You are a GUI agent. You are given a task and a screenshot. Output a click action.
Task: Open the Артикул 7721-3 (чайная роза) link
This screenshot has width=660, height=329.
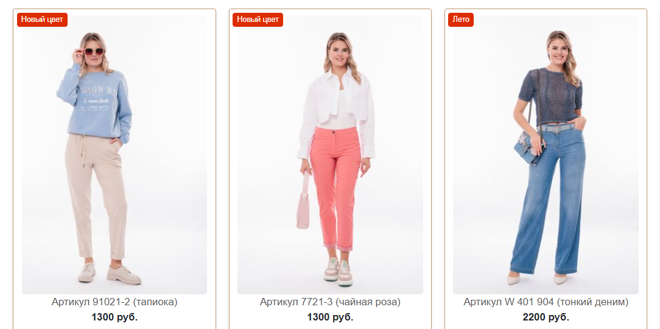click(330, 302)
